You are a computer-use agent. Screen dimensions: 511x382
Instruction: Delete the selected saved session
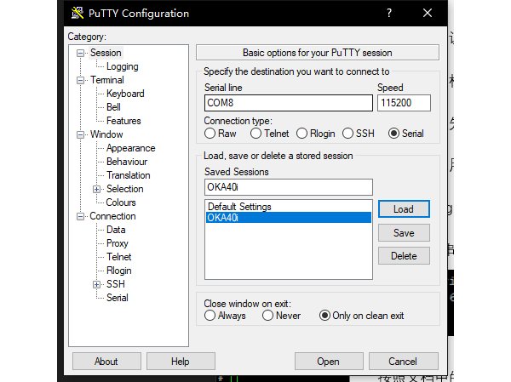coord(403,255)
